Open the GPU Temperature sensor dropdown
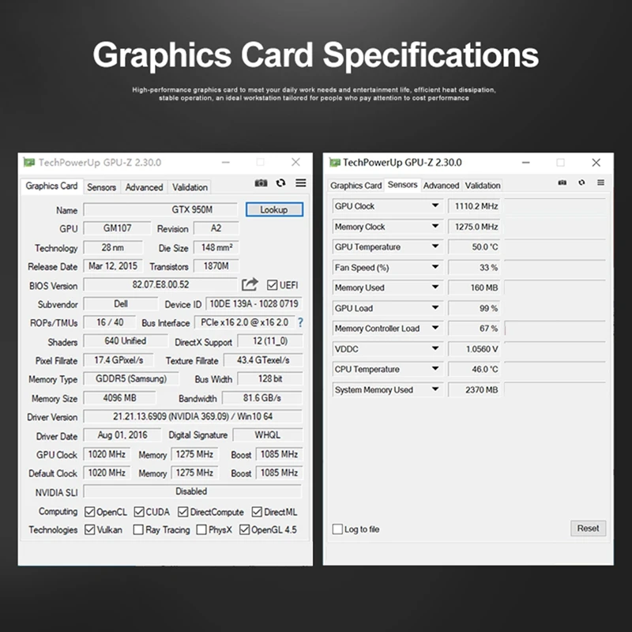This screenshot has height=632, width=632. point(435,246)
